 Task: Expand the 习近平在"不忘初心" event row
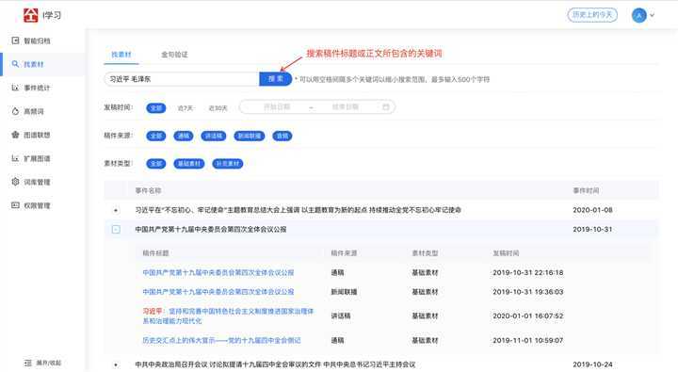point(116,210)
